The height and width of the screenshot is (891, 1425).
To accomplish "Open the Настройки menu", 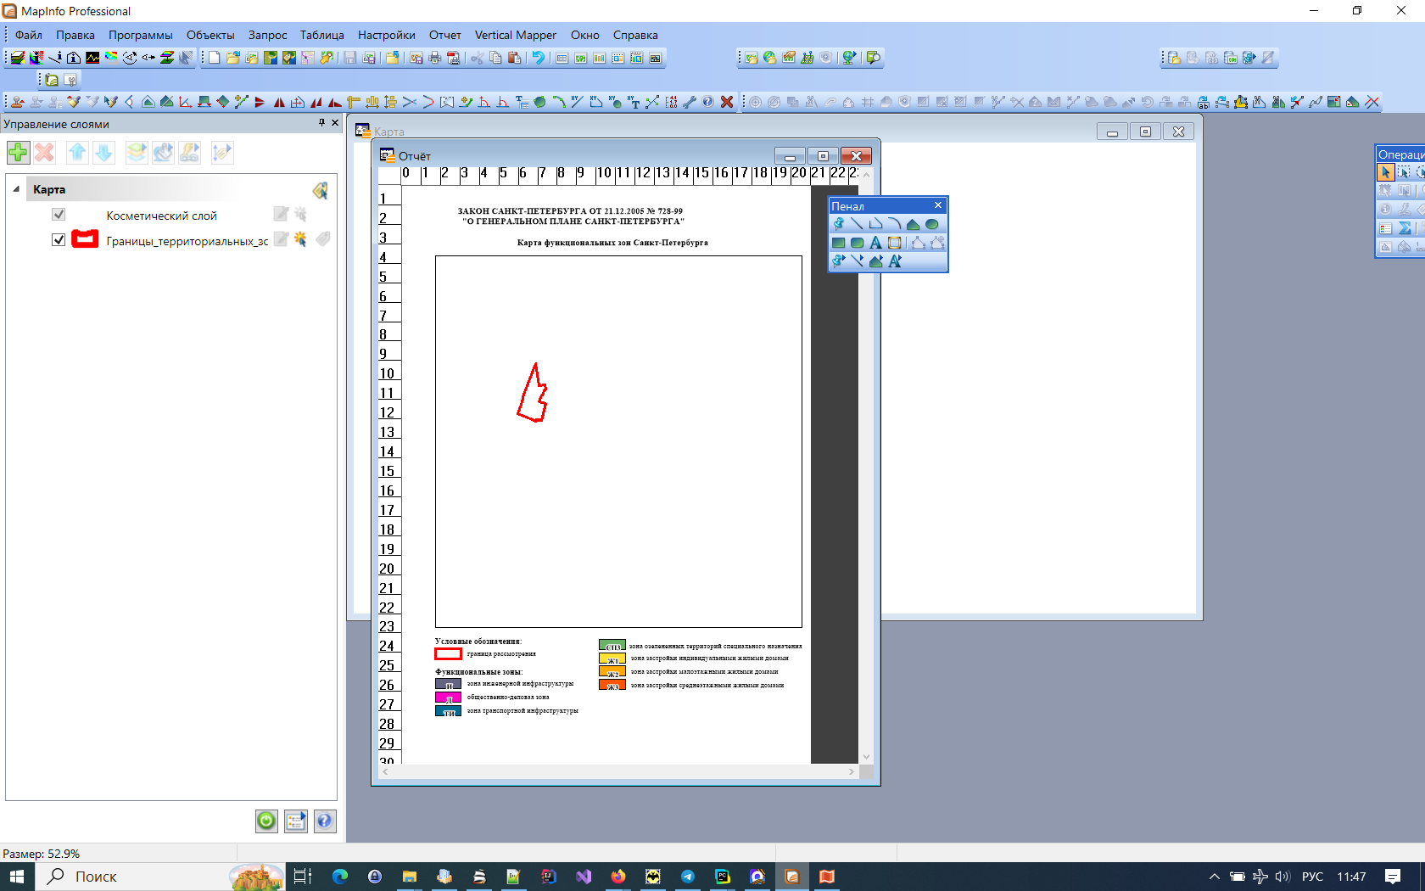I will pos(387,35).
